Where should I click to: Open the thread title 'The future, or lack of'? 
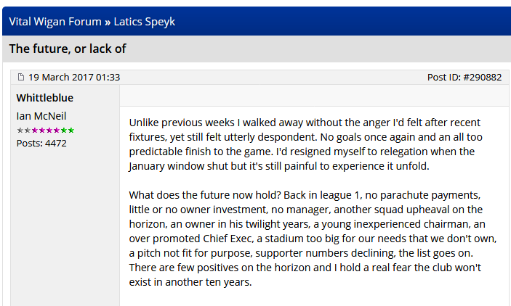(68, 49)
